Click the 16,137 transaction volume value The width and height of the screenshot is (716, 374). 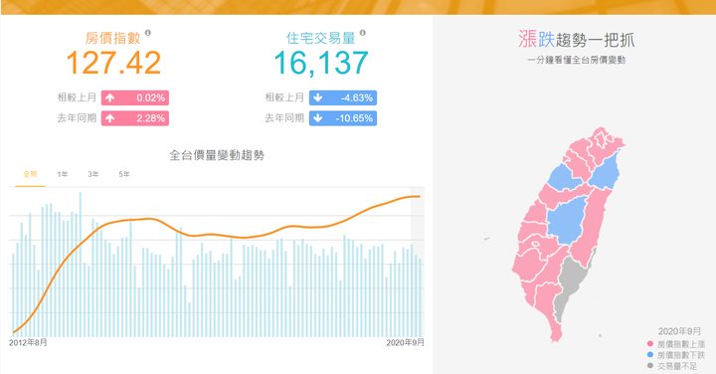(x=321, y=63)
